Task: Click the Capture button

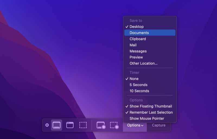Action: coord(159,125)
